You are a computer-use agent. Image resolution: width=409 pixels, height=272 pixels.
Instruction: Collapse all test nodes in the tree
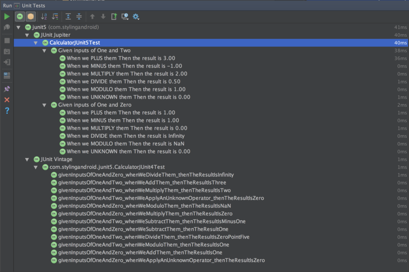point(79,16)
